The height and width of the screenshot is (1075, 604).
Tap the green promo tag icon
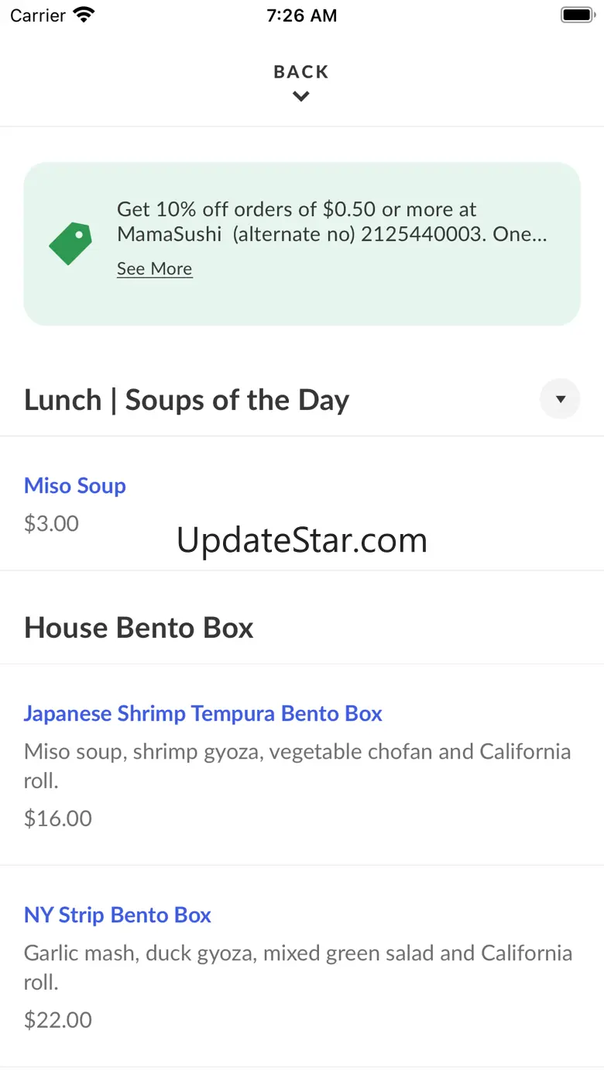70,243
